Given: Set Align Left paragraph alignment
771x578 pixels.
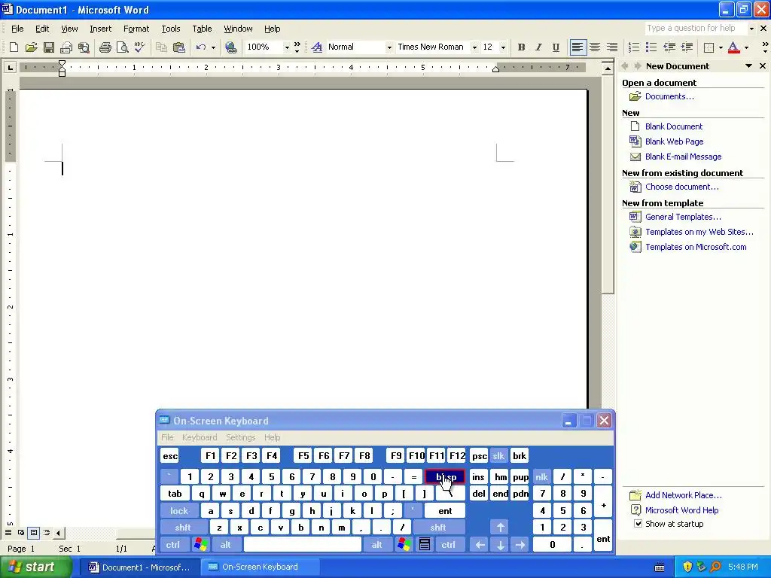Looking at the screenshot, I should [577, 47].
